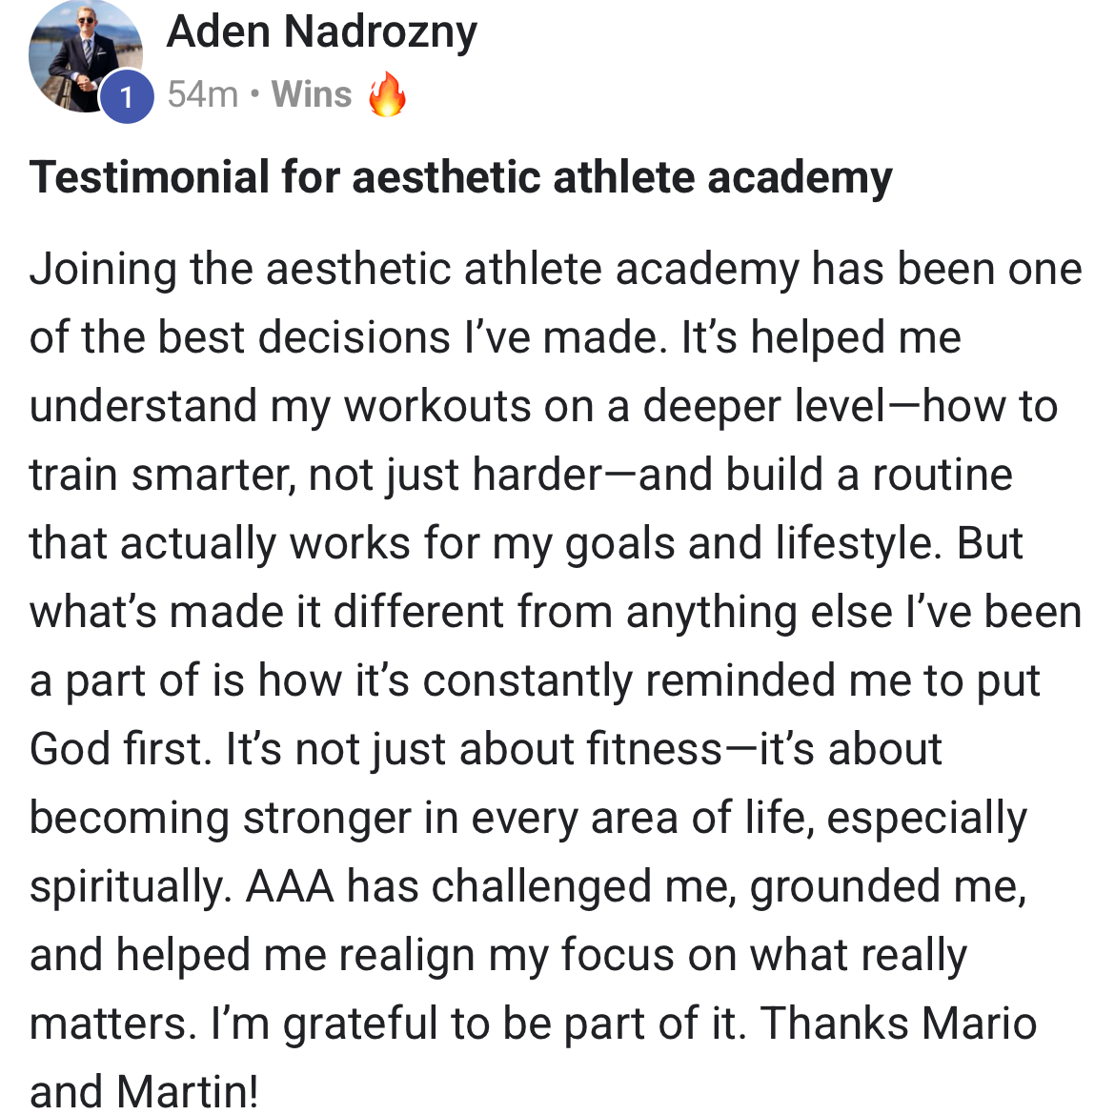Open the author name Aden Nadrozny
This screenshot has width=1115, height=1115.
[x=321, y=32]
